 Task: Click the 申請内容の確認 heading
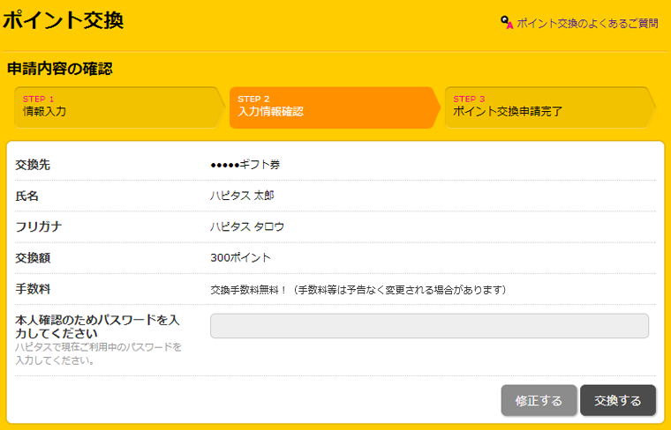60,69
